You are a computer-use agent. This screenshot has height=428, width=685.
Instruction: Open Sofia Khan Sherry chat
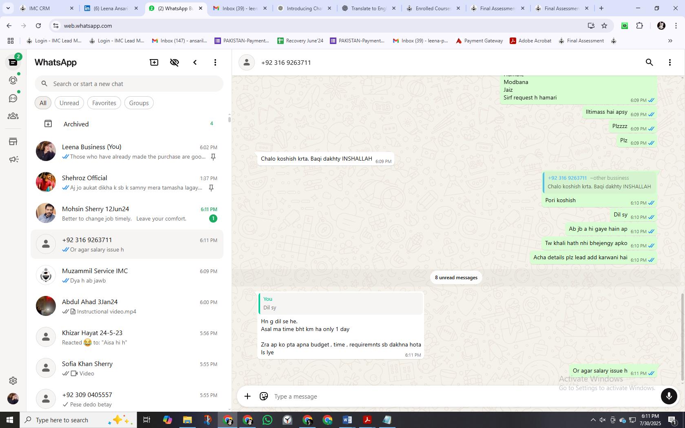127,368
